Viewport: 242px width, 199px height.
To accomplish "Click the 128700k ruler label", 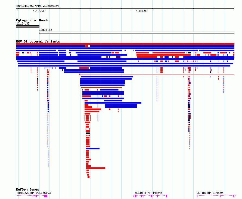I will [x=39, y=11].
